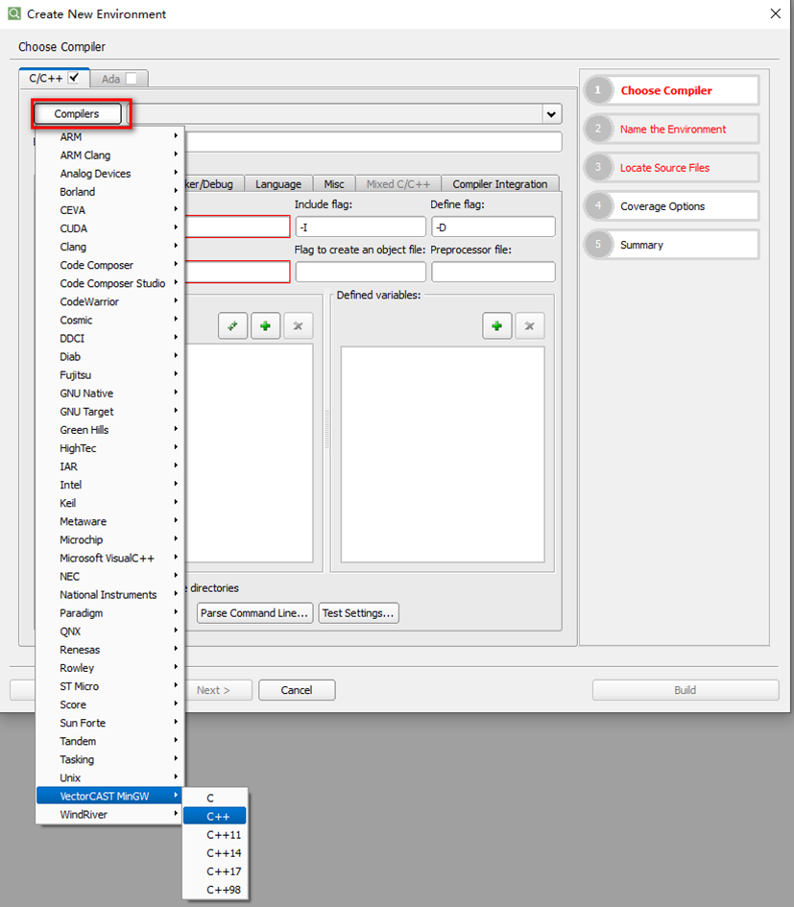Screen dimensions: 794x907
Task: Click the VectorCAST icon in title bar
Action: [x=14, y=13]
